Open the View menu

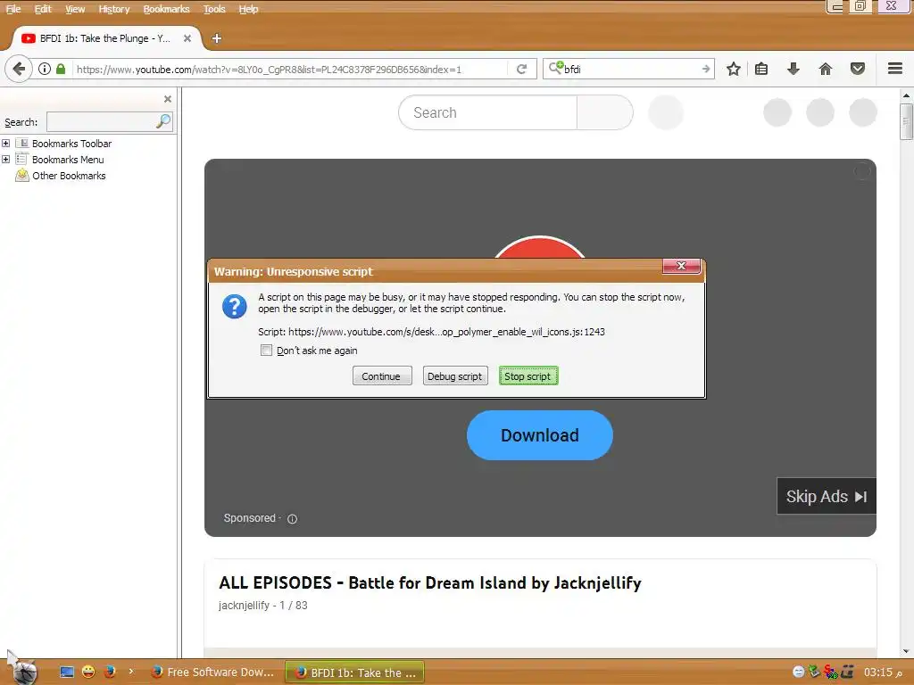75,9
